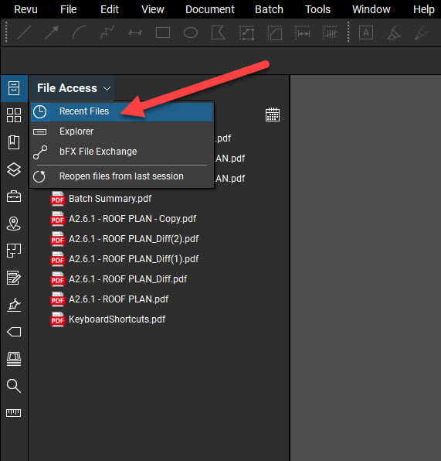
Task: Open the Tool Chest panel
Action: click(14, 196)
